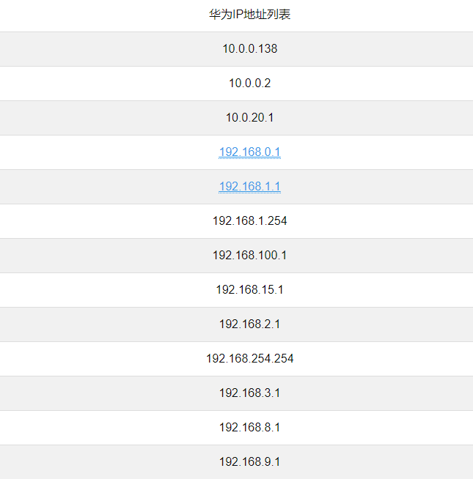Select the IP address 192.168.3.1
Screen dimensions: 473x479
tap(249, 393)
